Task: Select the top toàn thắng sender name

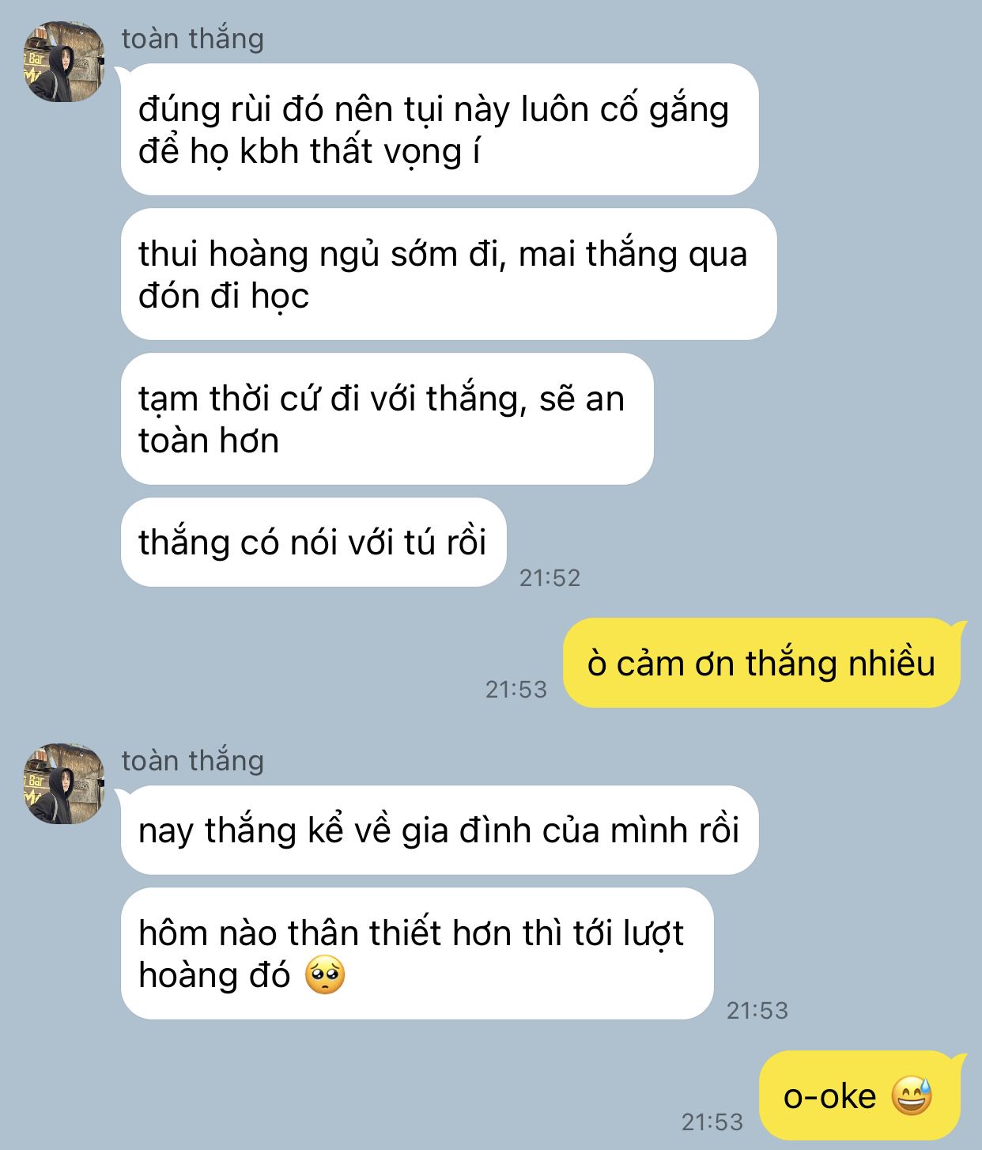Action: (193, 38)
